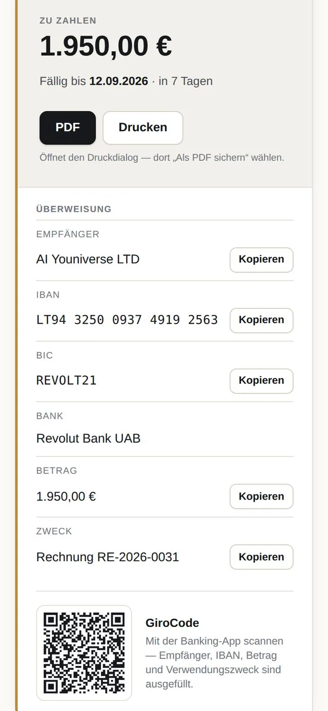The width and height of the screenshot is (328, 711).
Task: Copy the recipient AI Youniverse LTD
Action: (261, 260)
